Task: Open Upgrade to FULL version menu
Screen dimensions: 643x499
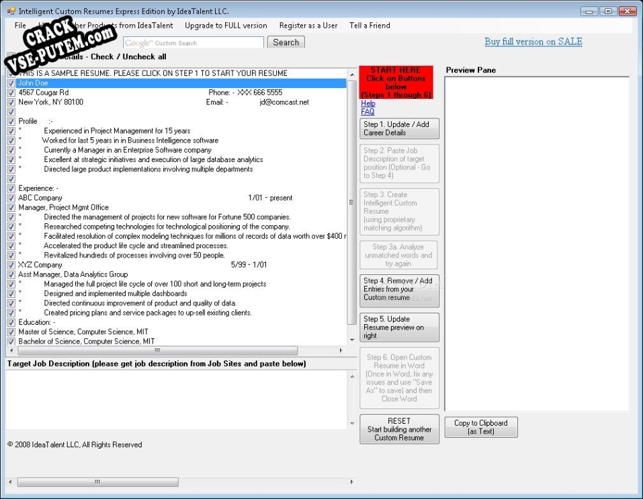Action: point(226,26)
